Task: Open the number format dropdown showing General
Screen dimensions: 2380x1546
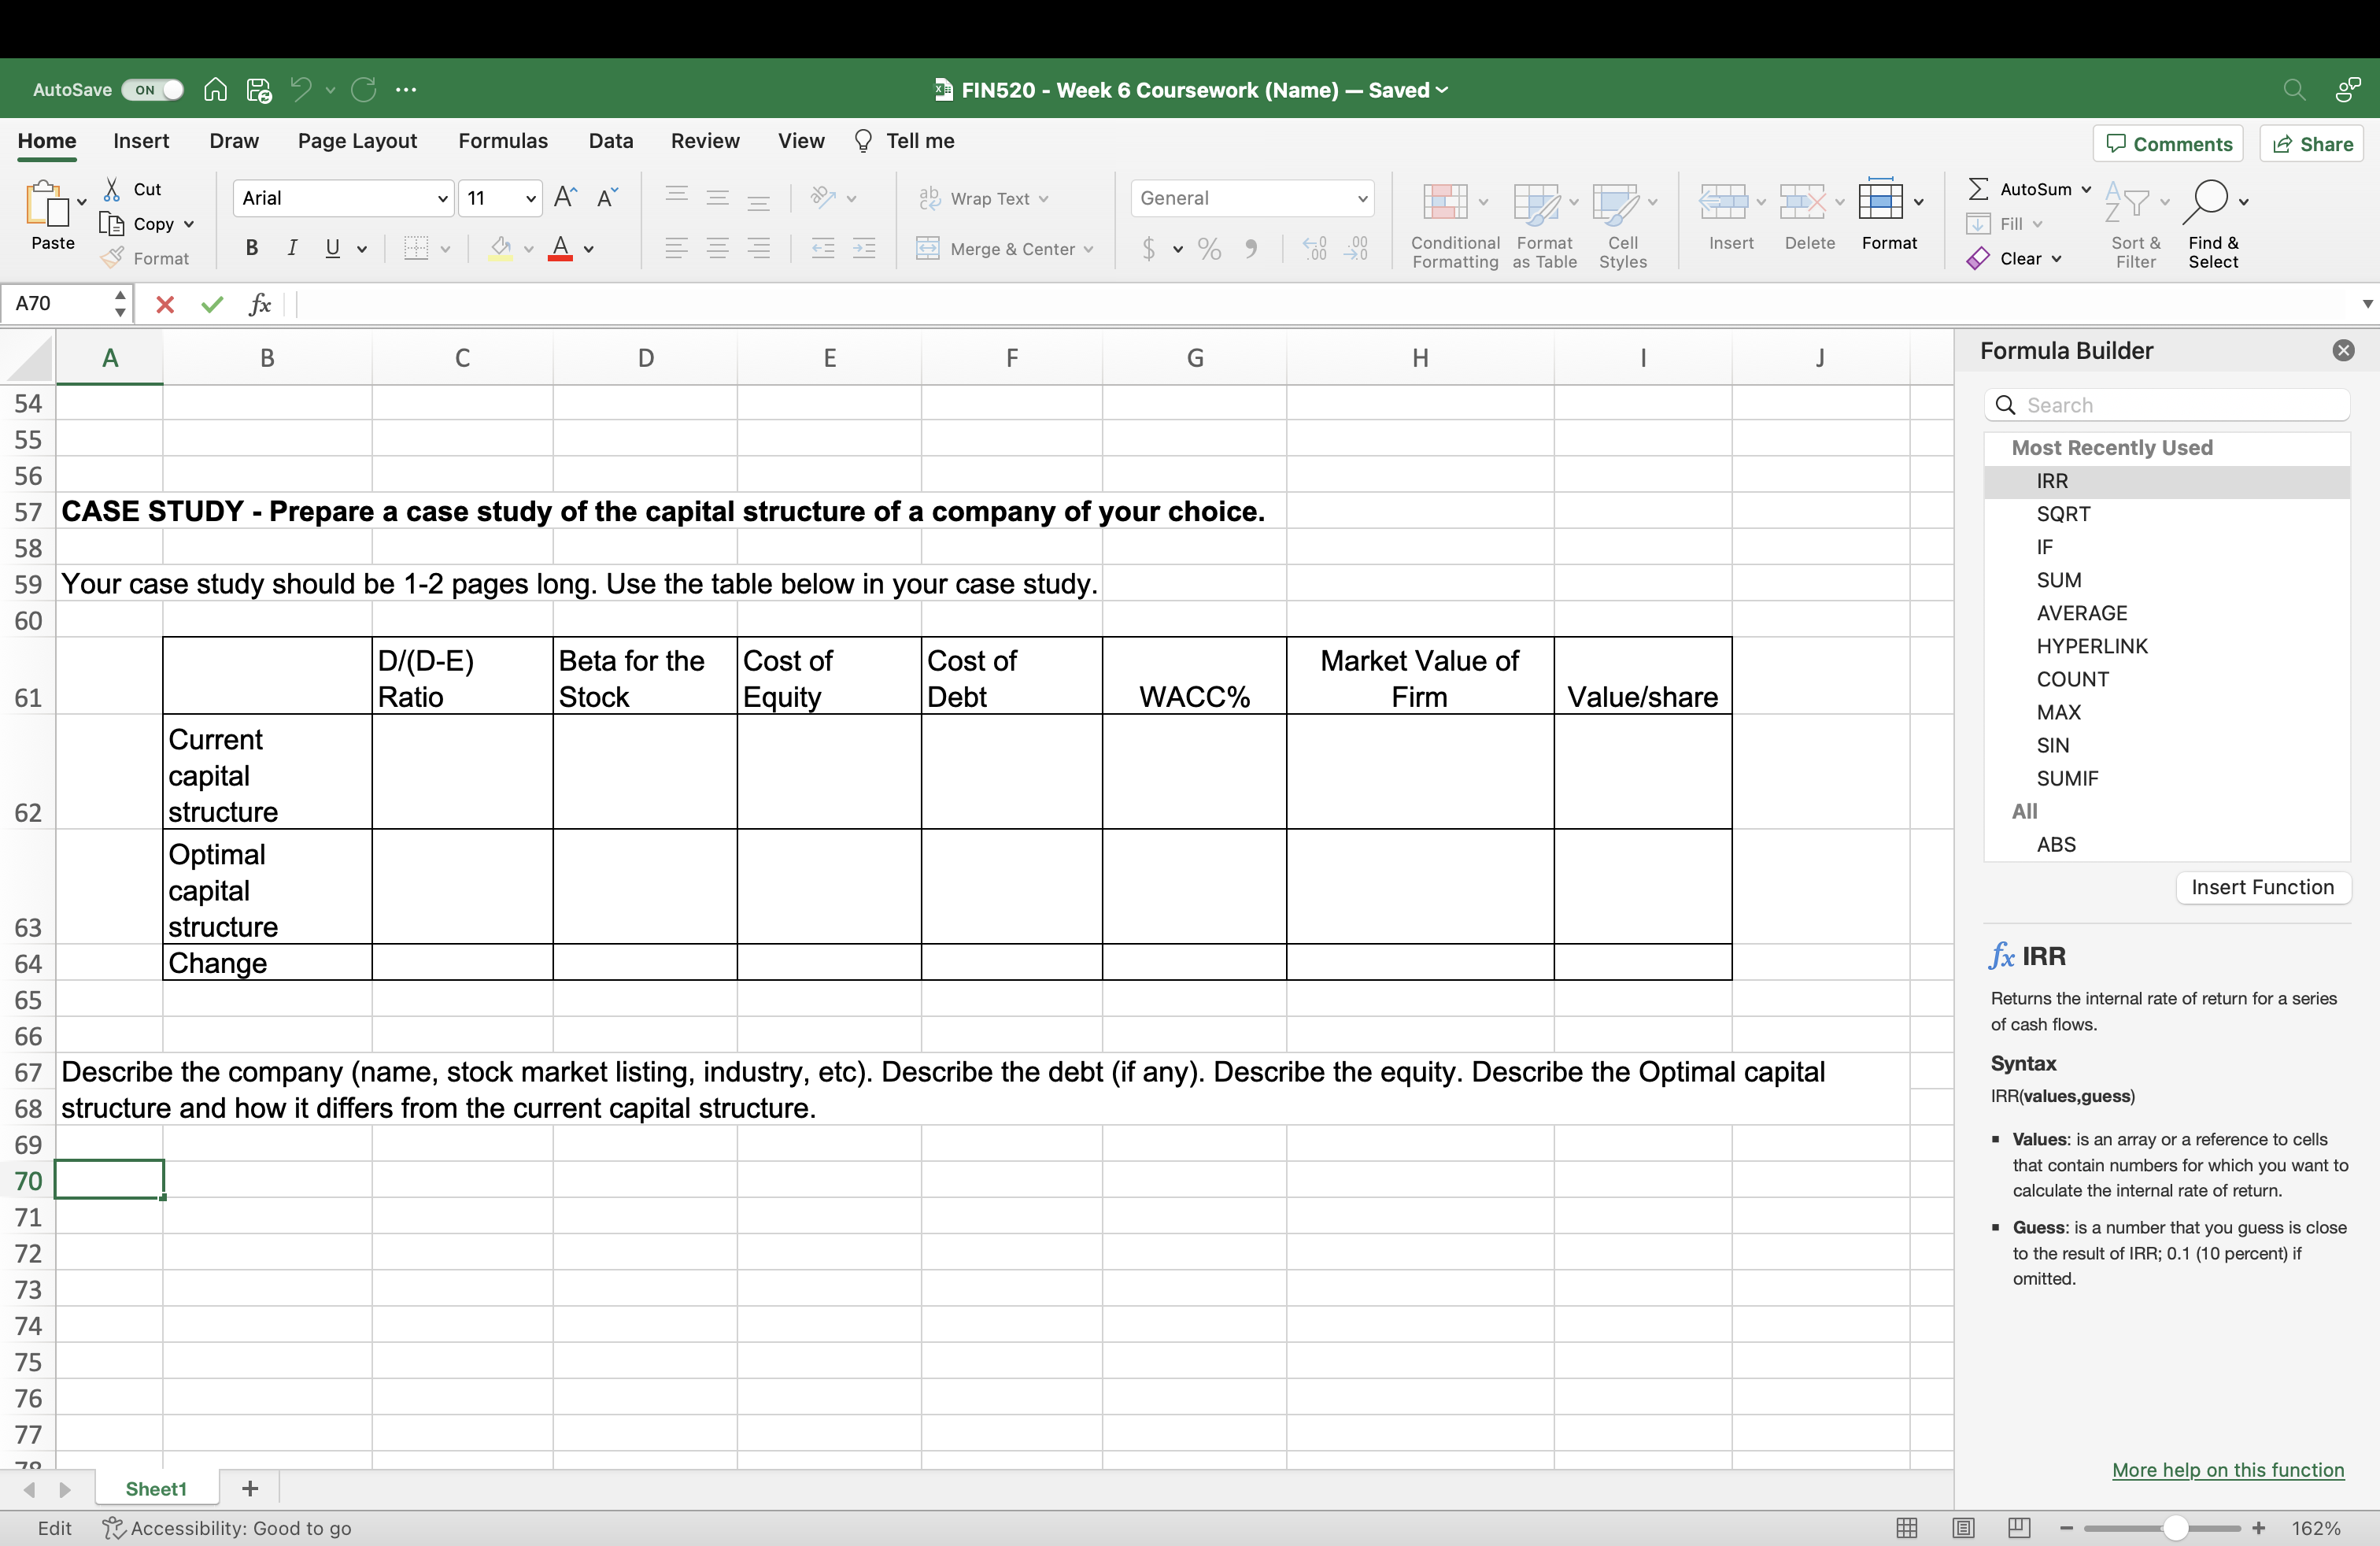Action: [1253, 198]
